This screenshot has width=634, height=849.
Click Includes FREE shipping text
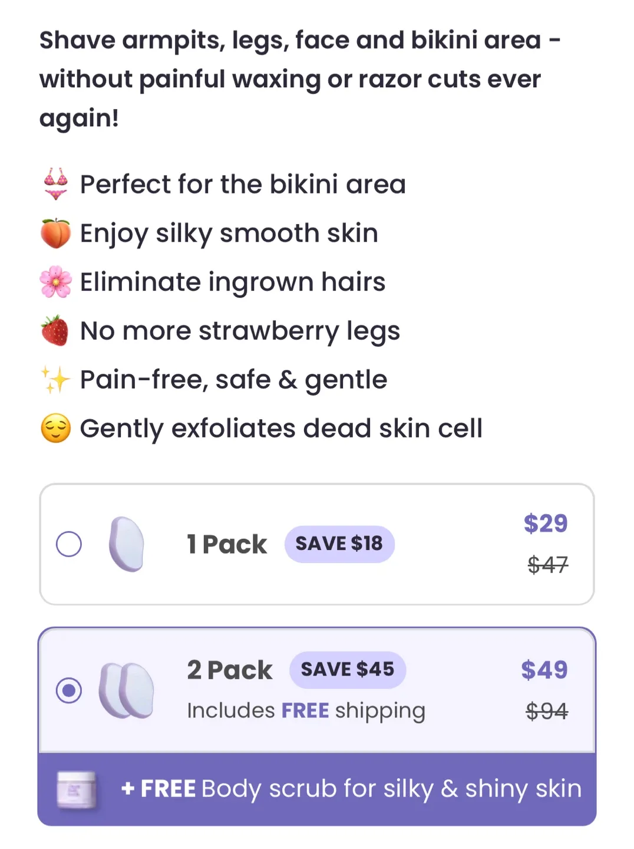coord(306,711)
